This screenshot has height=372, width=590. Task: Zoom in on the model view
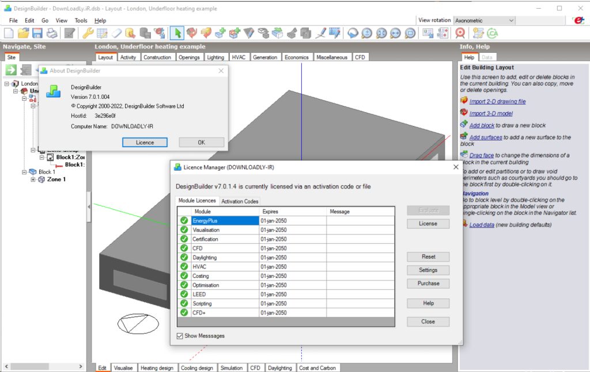[x=367, y=33]
